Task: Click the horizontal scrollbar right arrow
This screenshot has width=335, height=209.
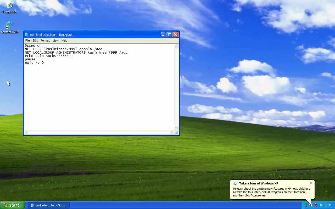Action: tap(172, 132)
